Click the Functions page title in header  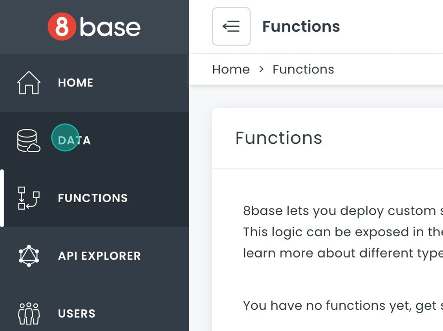pos(301,27)
